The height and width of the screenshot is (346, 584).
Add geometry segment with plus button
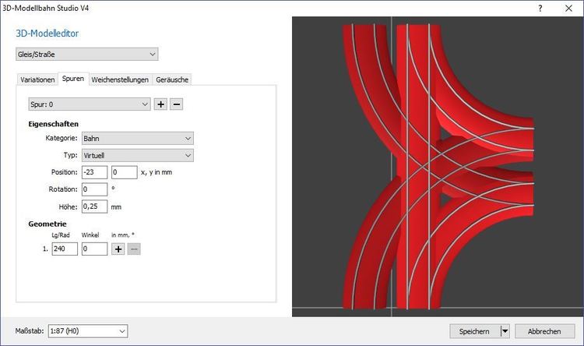[118, 249]
